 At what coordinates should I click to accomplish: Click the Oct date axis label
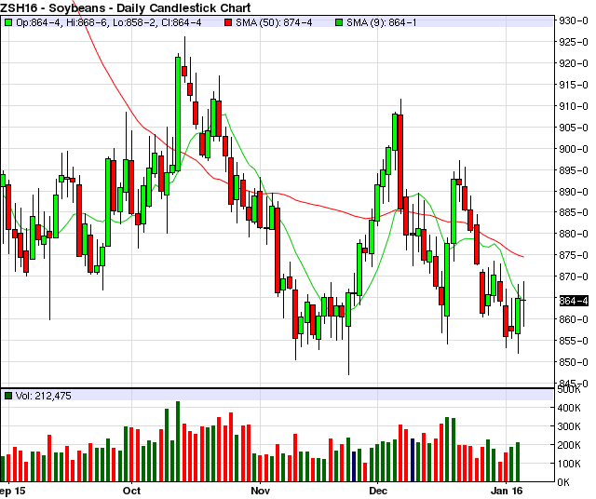coord(131,491)
